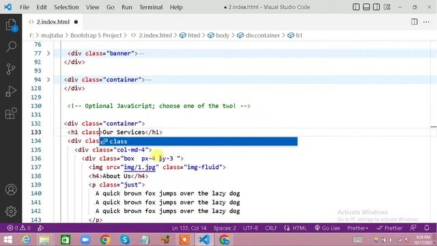Click the About Us heading text line 138
This screenshot has height=246, width=437.
pos(117,176)
